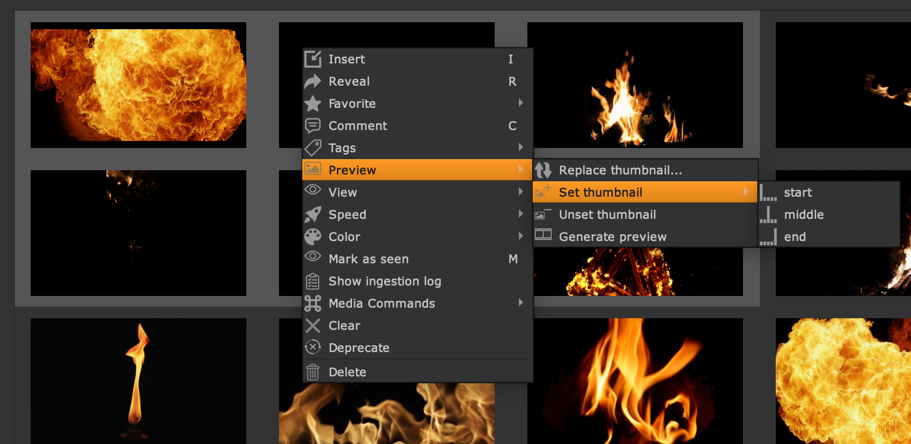Select Unset thumbnail option
Screen dimensions: 911x444
click(607, 215)
